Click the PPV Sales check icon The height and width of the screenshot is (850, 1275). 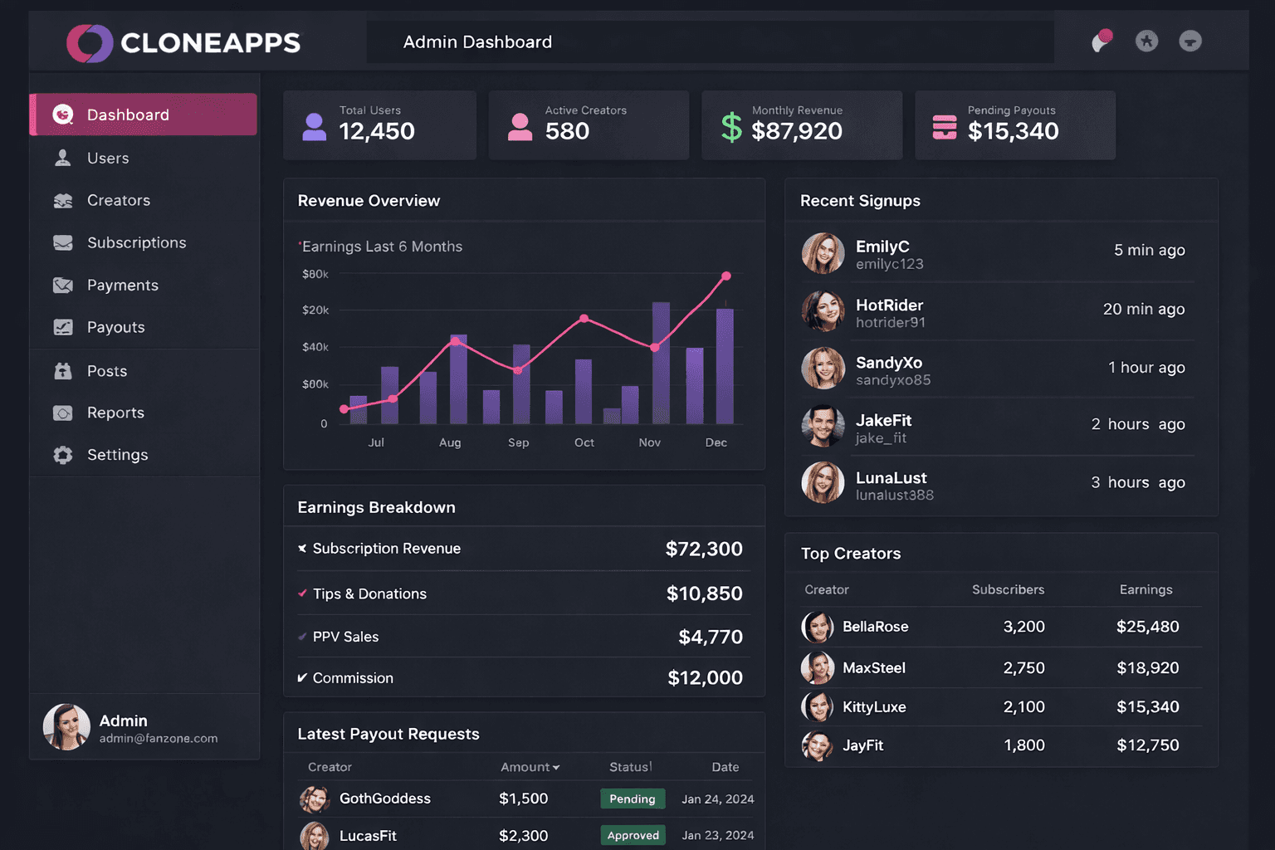[x=302, y=637]
